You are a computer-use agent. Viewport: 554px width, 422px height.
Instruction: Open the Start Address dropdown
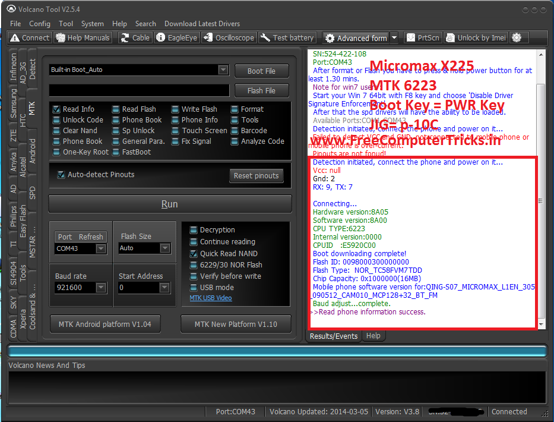pos(164,287)
